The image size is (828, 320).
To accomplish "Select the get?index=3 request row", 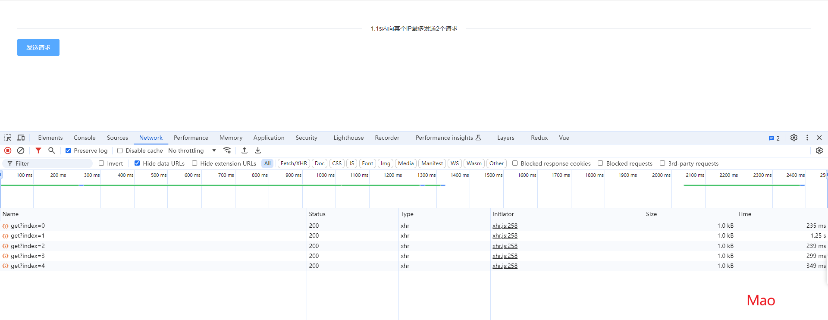I will (x=414, y=256).
